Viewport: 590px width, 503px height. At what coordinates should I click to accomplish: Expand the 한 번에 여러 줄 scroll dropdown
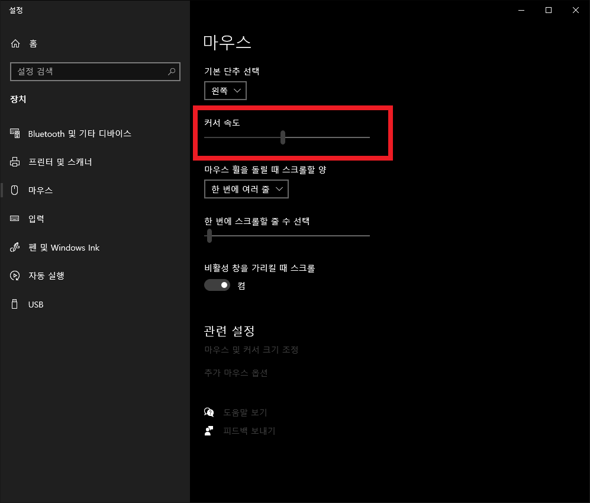click(246, 189)
